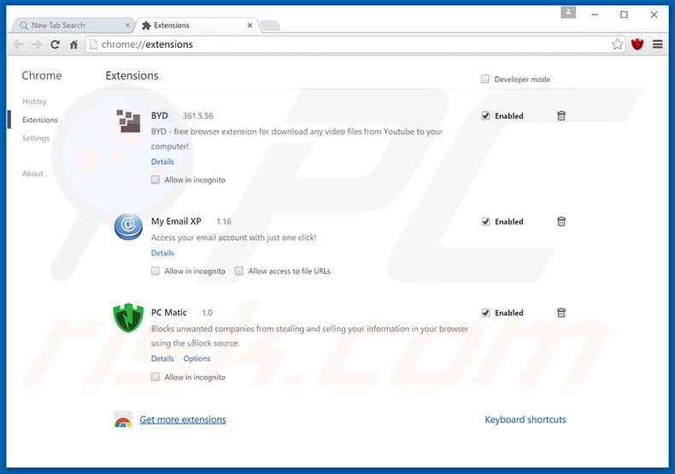
Task: Click the Chrome Web Store icon
Action: (123, 419)
